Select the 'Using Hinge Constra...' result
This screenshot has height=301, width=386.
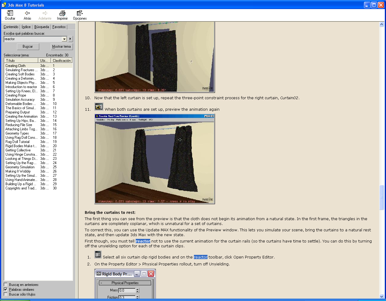(21, 154)
